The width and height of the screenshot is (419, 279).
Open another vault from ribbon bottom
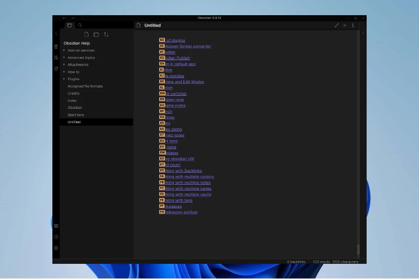click(56, 226)
